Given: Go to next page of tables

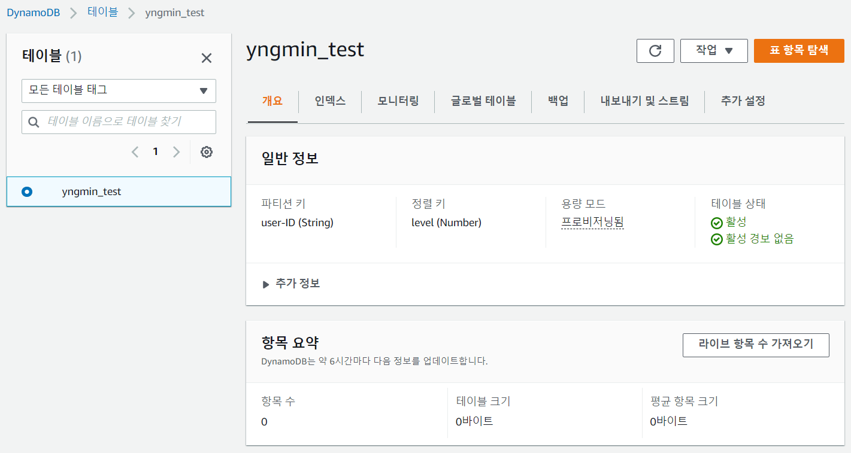Looking at the screenshot, I should 176,152.
